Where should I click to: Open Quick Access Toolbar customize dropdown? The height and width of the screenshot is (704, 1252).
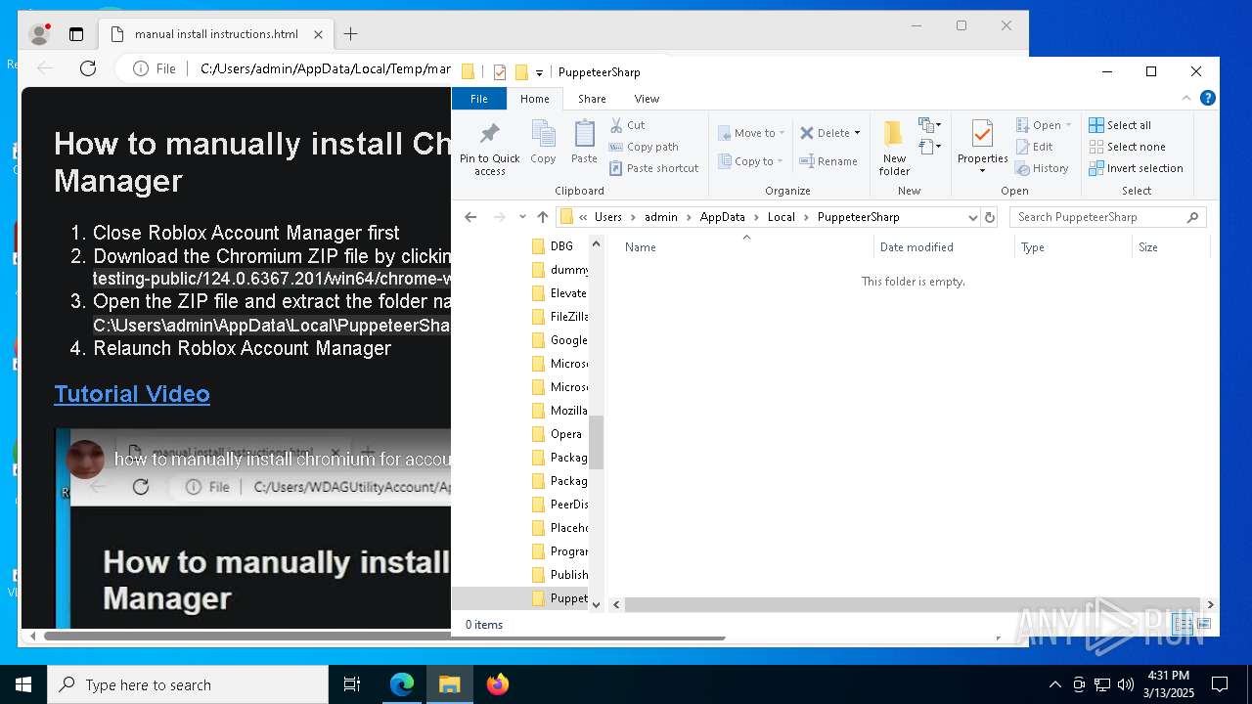pos(539,72)
